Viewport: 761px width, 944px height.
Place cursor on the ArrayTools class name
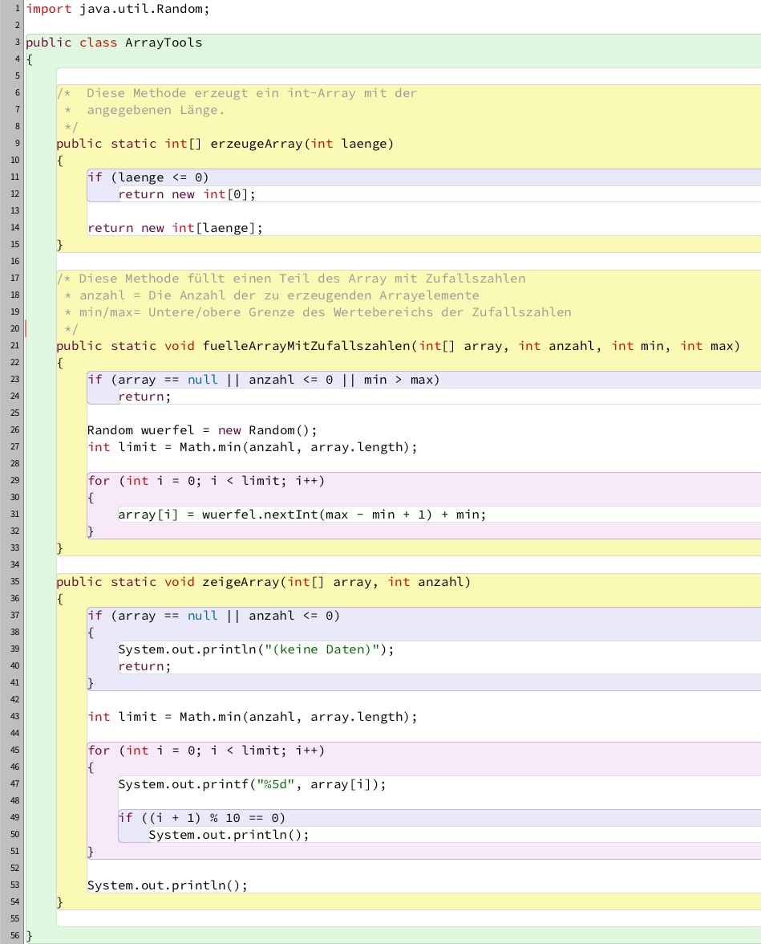pyautogui.click(x=164, y=43)
